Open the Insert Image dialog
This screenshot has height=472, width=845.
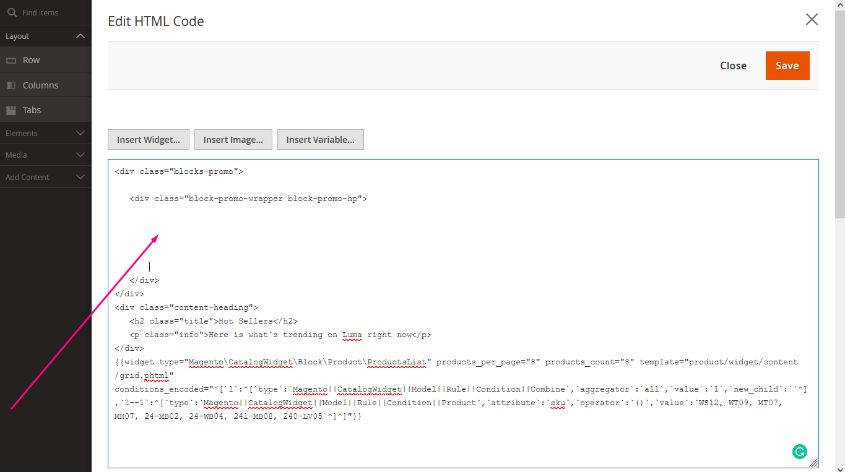click(233, 139)
